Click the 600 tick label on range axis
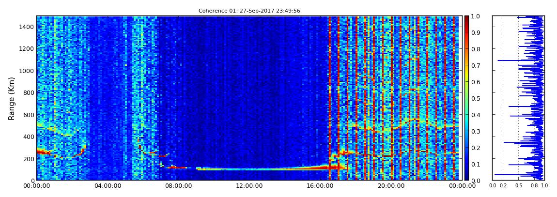The width and height of the screenshot is (557, 197). click(x=28, y=115)
